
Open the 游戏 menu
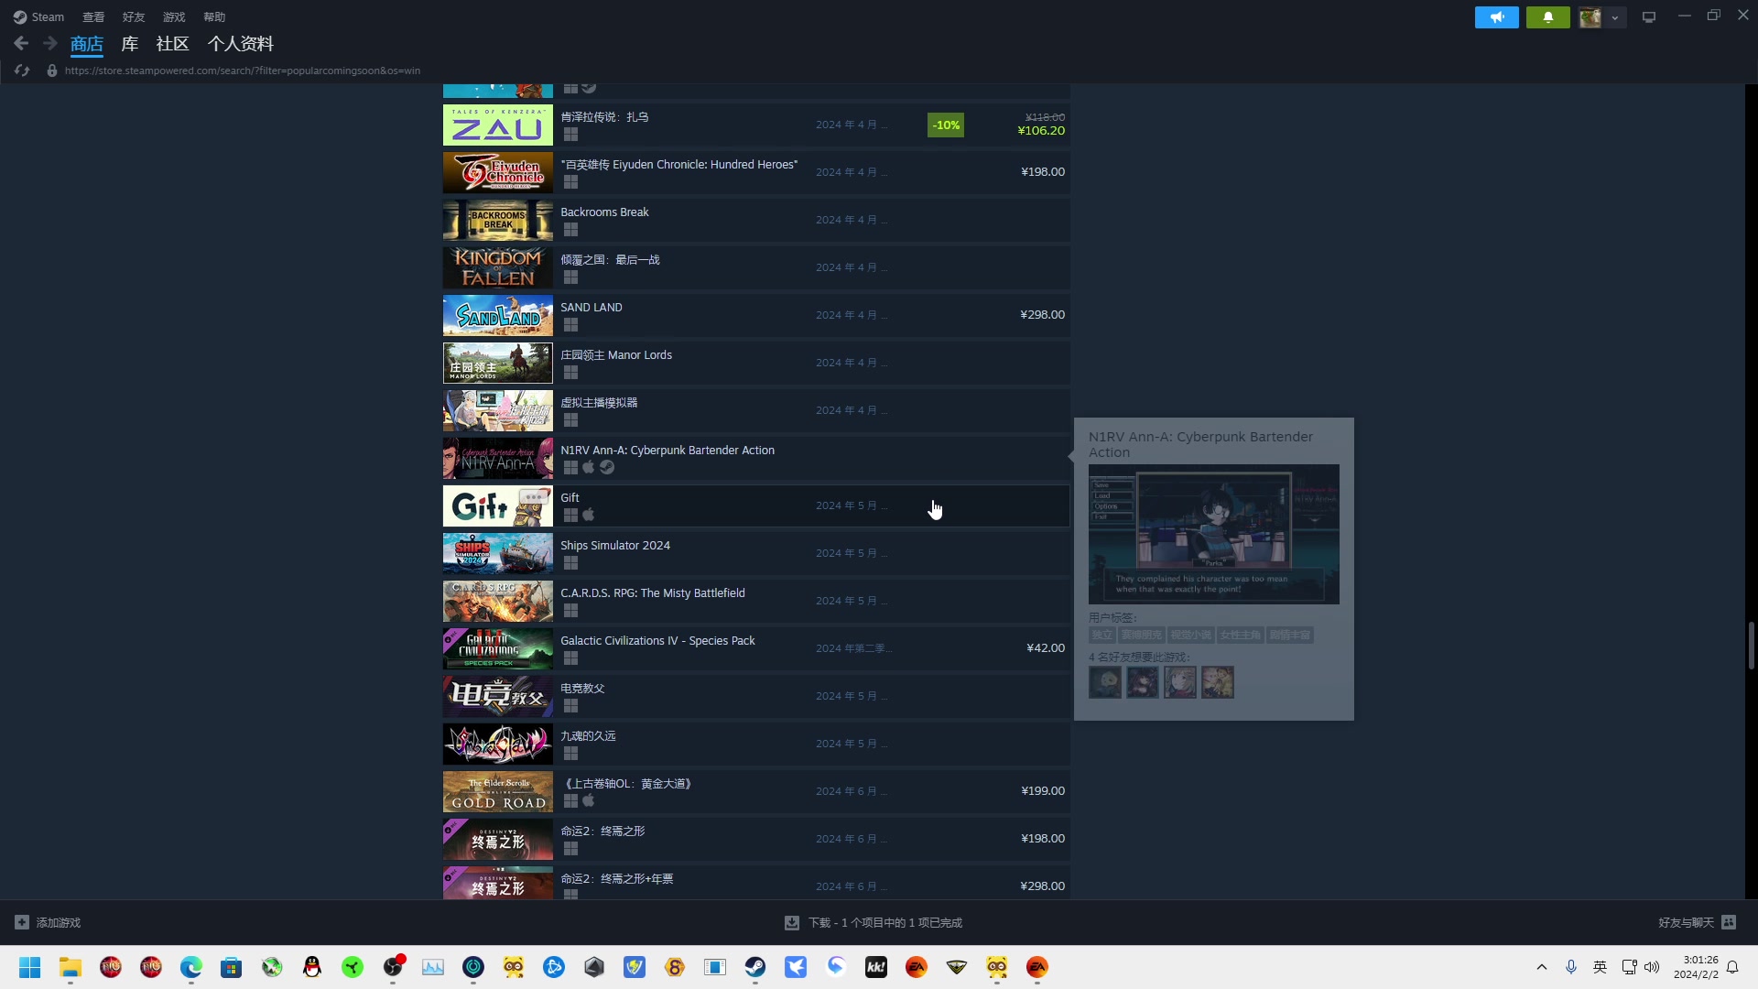pos(174,17)
